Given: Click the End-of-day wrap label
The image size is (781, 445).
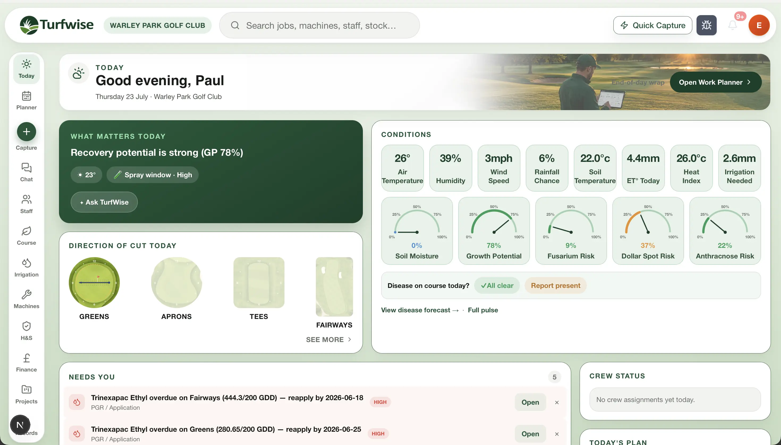Looking at the screenshot, I should (x=638, y=83).
